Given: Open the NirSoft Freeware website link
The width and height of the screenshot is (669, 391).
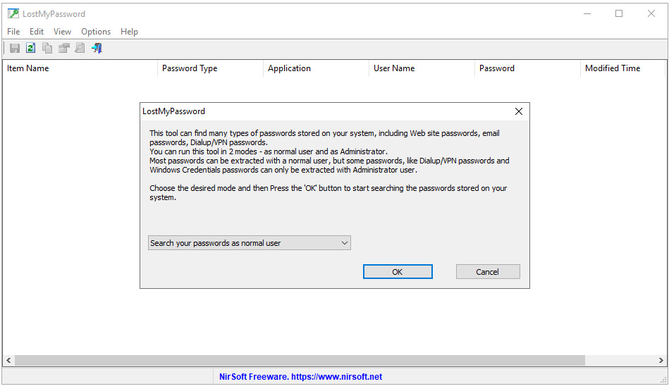Looking at the screenshot, I should click(300, 376).
